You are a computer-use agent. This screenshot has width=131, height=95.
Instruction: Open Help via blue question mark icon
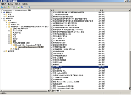click(22, 7)
